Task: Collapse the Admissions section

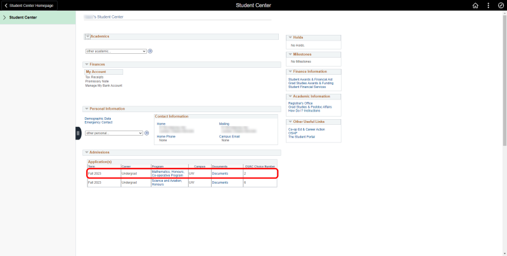Action: 87,152
